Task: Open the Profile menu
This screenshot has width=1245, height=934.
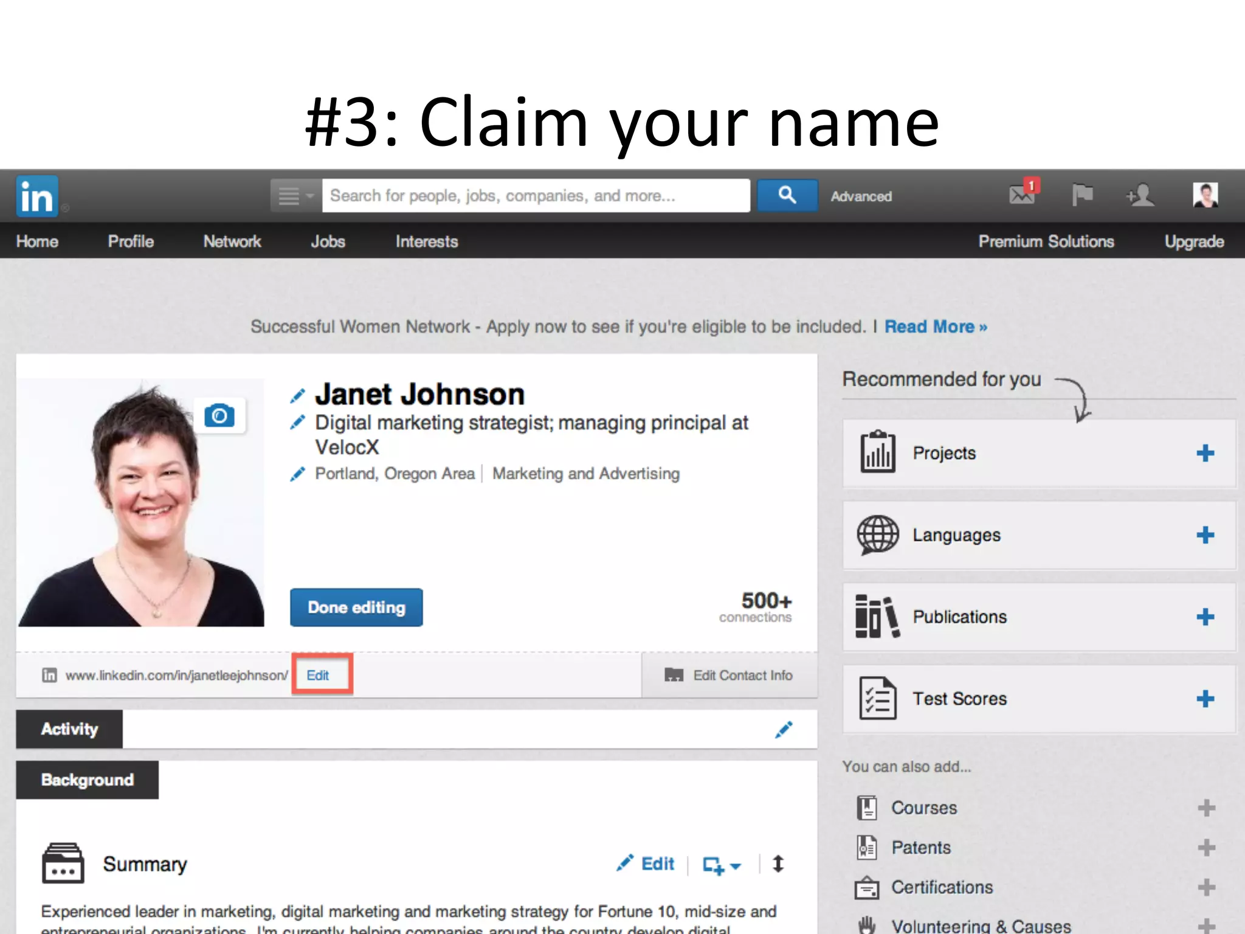Action: tap(131, 241)
